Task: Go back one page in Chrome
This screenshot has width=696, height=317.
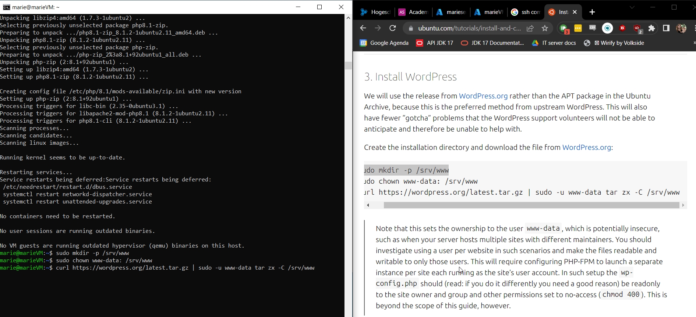Action: 363,28
